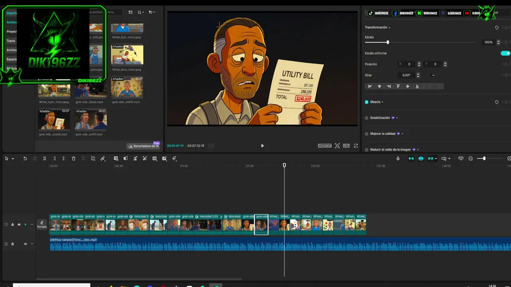Open the selection tool dropdown arrow
This screenshot has width=511, height=287.
[13, 159]
